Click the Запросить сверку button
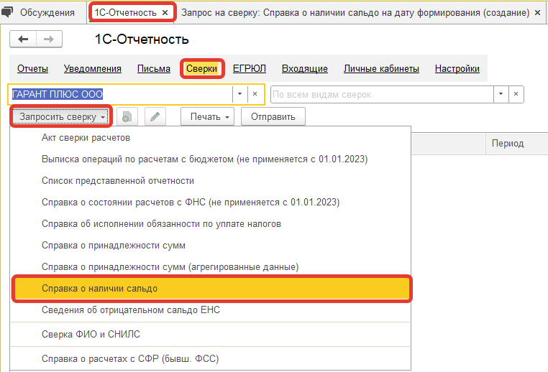 (x=62, y=116)
